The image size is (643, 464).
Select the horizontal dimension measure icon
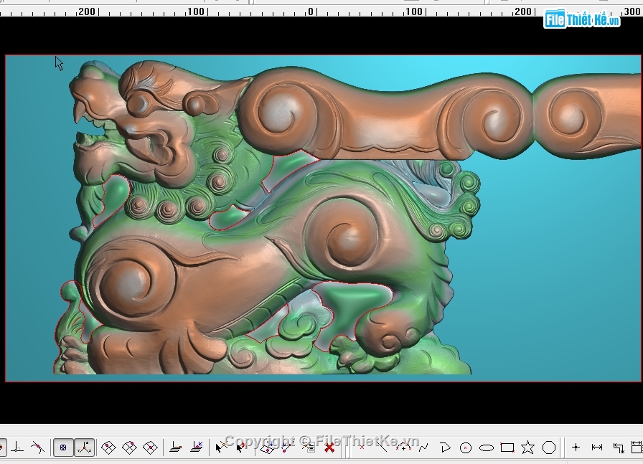pos(597,448)
